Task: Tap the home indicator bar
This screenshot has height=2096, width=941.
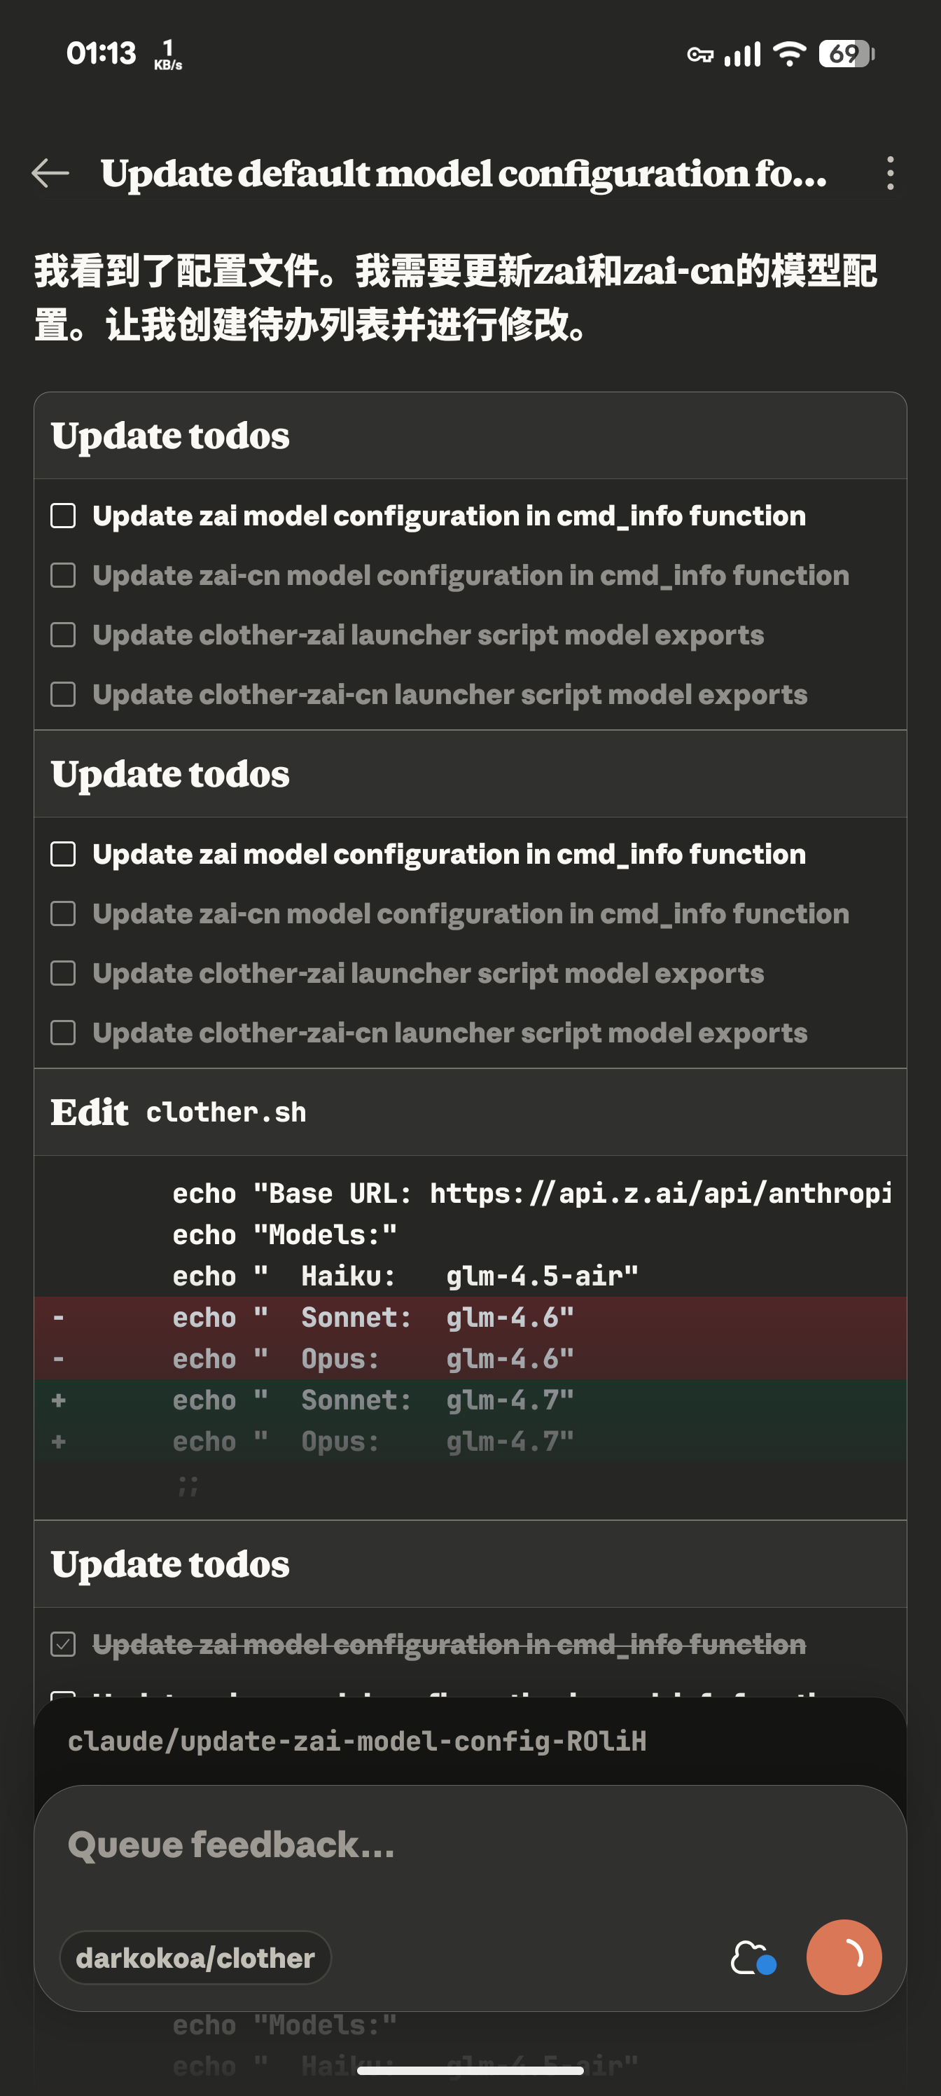Action: (470, 2071)
